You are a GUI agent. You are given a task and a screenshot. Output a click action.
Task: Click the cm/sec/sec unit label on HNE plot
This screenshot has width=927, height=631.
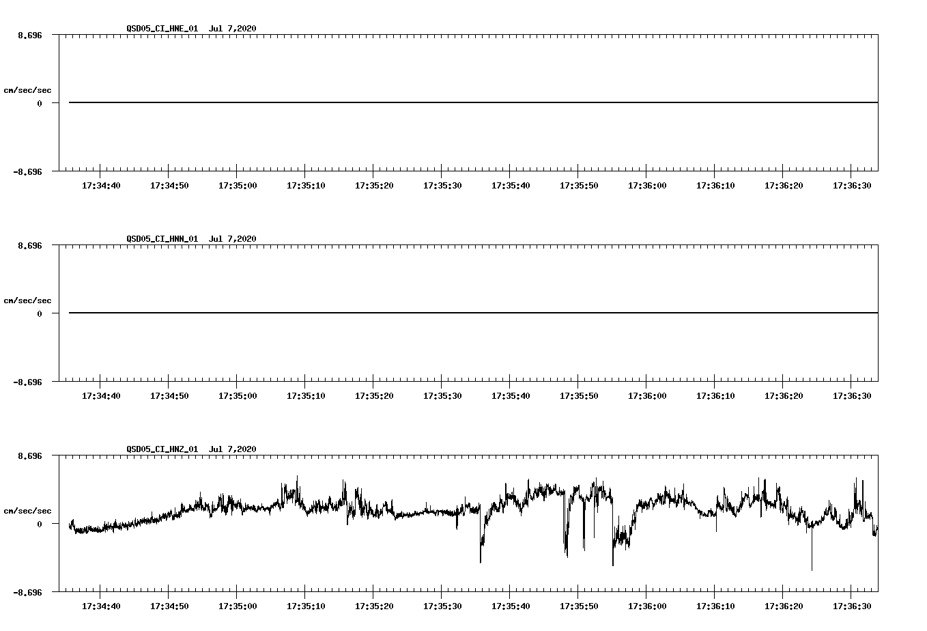pos(27,90)
